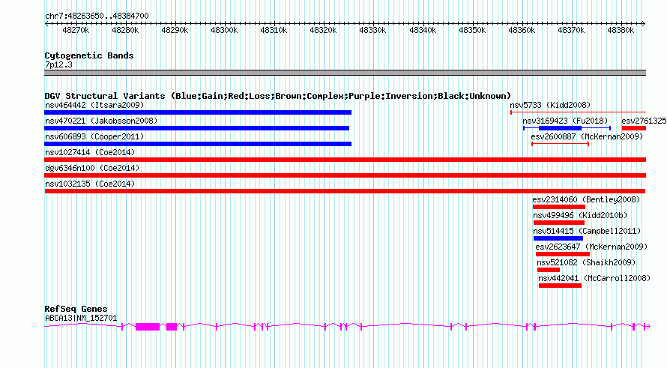
Task: Click the ruler's right end arrow
Action: pos(644,23)
